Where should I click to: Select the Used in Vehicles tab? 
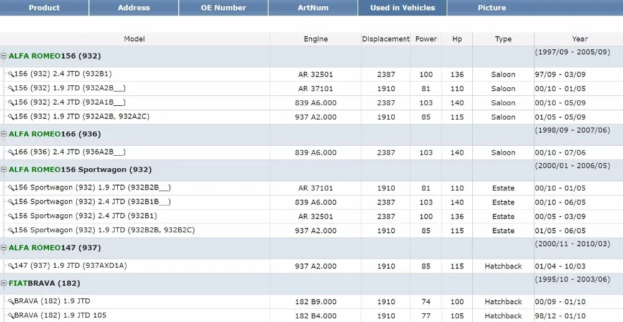point(402,7)
